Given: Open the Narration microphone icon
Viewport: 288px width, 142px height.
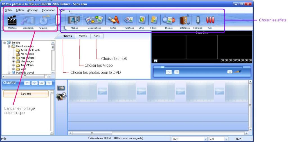Looking at the screenshot, I should tap(198, 20).
